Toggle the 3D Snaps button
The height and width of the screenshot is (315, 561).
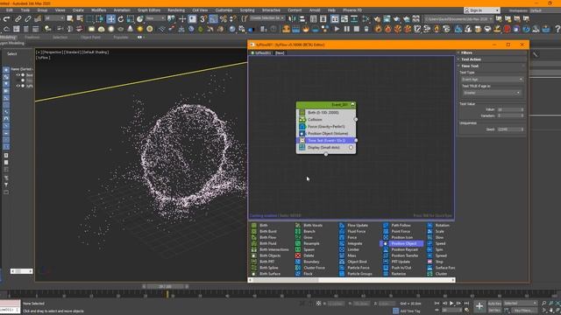(203, 19)
